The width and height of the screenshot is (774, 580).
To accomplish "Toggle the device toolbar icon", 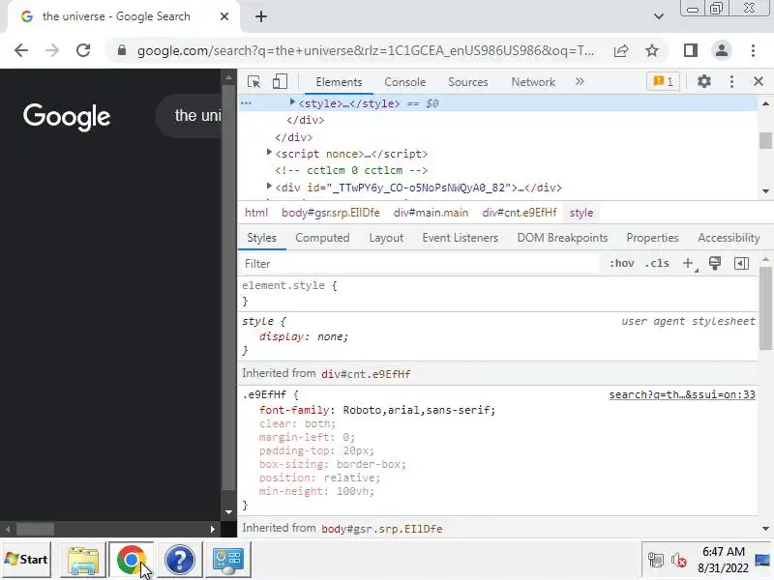I will pyautogui.click(x=280, y=82).
